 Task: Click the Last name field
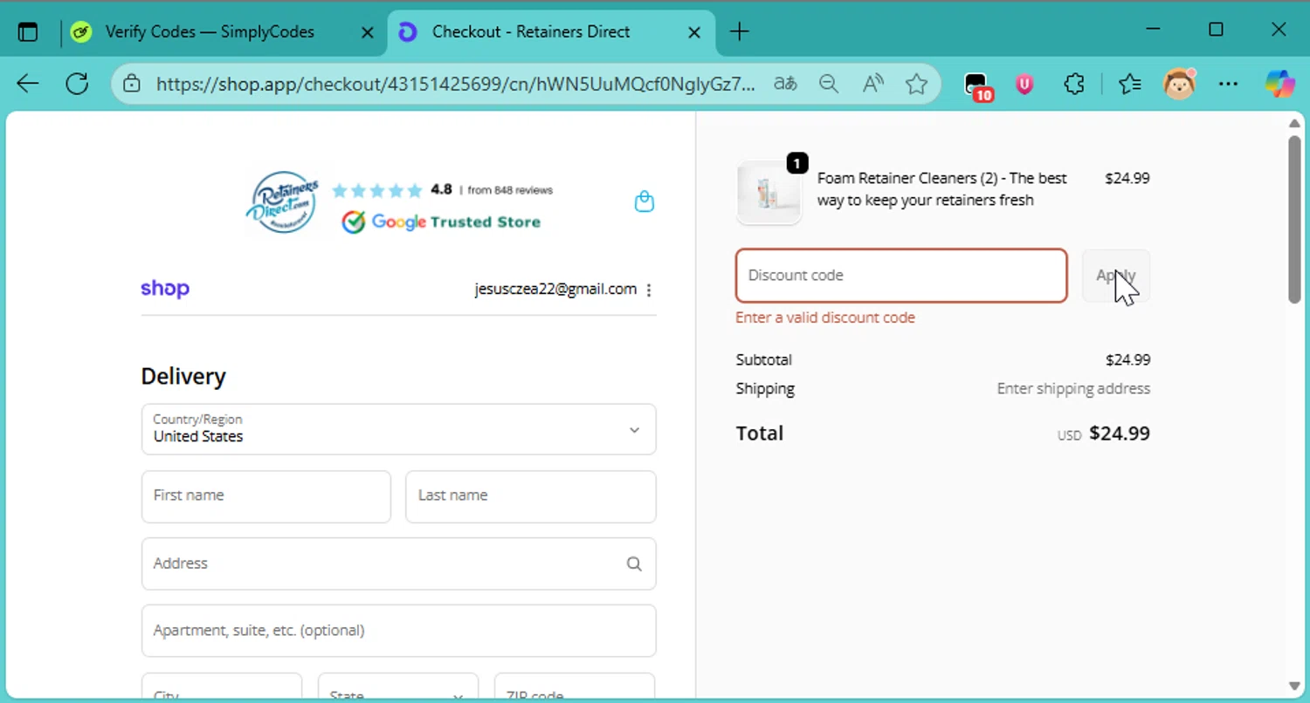[x=531, y=496]
